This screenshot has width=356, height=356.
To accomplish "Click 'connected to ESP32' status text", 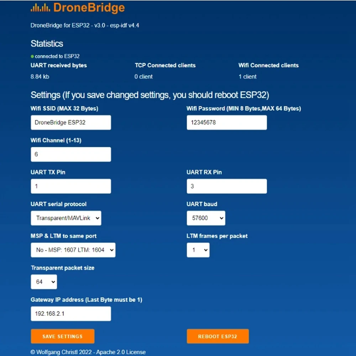I will (57, 56).
